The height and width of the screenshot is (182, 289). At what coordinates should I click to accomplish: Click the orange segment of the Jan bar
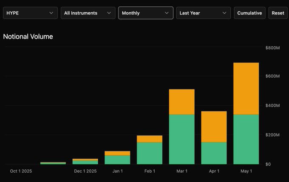[x=117, y=153]
